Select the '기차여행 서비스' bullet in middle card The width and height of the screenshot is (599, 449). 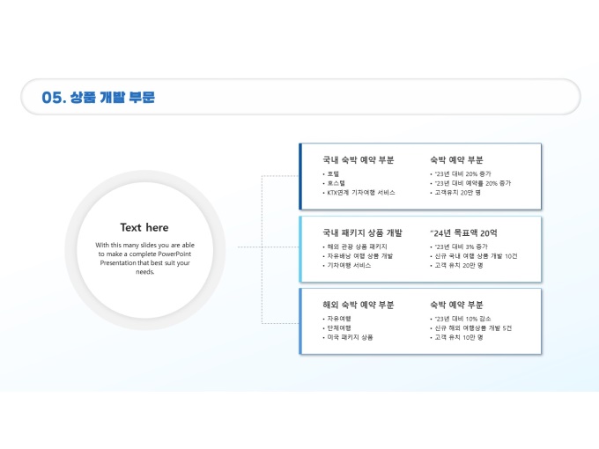(x=349, y=265)
